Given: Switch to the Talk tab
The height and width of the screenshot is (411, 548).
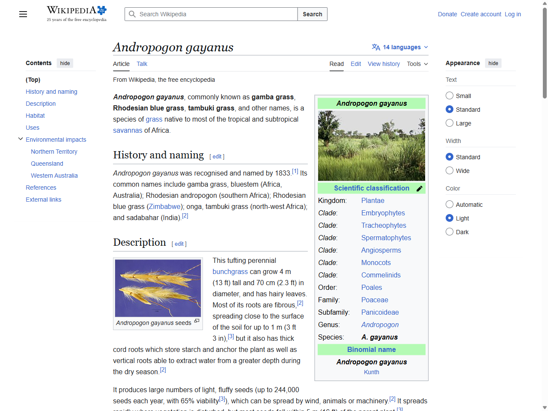Looking at the screenshot, I should point(142,64).
